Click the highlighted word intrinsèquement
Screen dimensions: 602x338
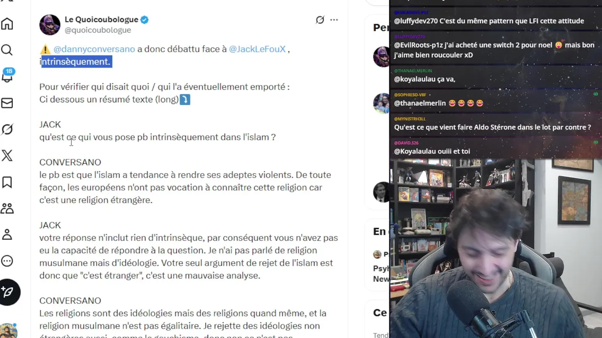click(76, 61)
